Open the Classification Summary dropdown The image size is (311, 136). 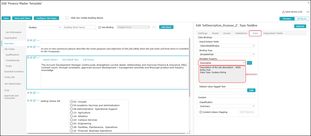227,106
